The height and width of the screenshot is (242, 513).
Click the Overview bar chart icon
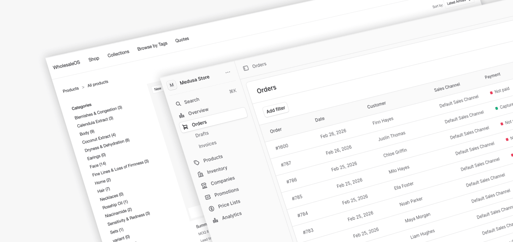click(x=182, y=115)
